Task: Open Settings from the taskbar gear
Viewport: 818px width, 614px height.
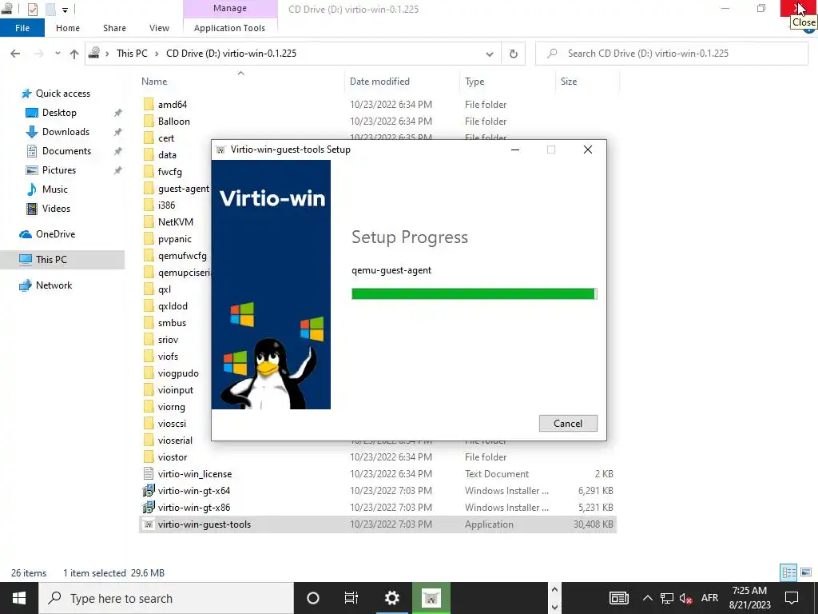Action: coord(391,598)
